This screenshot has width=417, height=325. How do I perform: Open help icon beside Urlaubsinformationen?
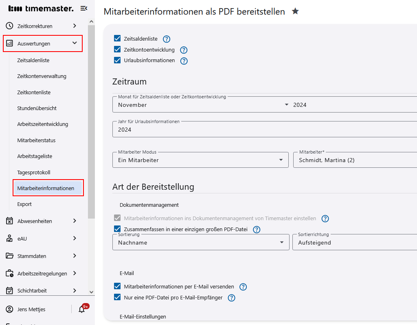(184, 61)
